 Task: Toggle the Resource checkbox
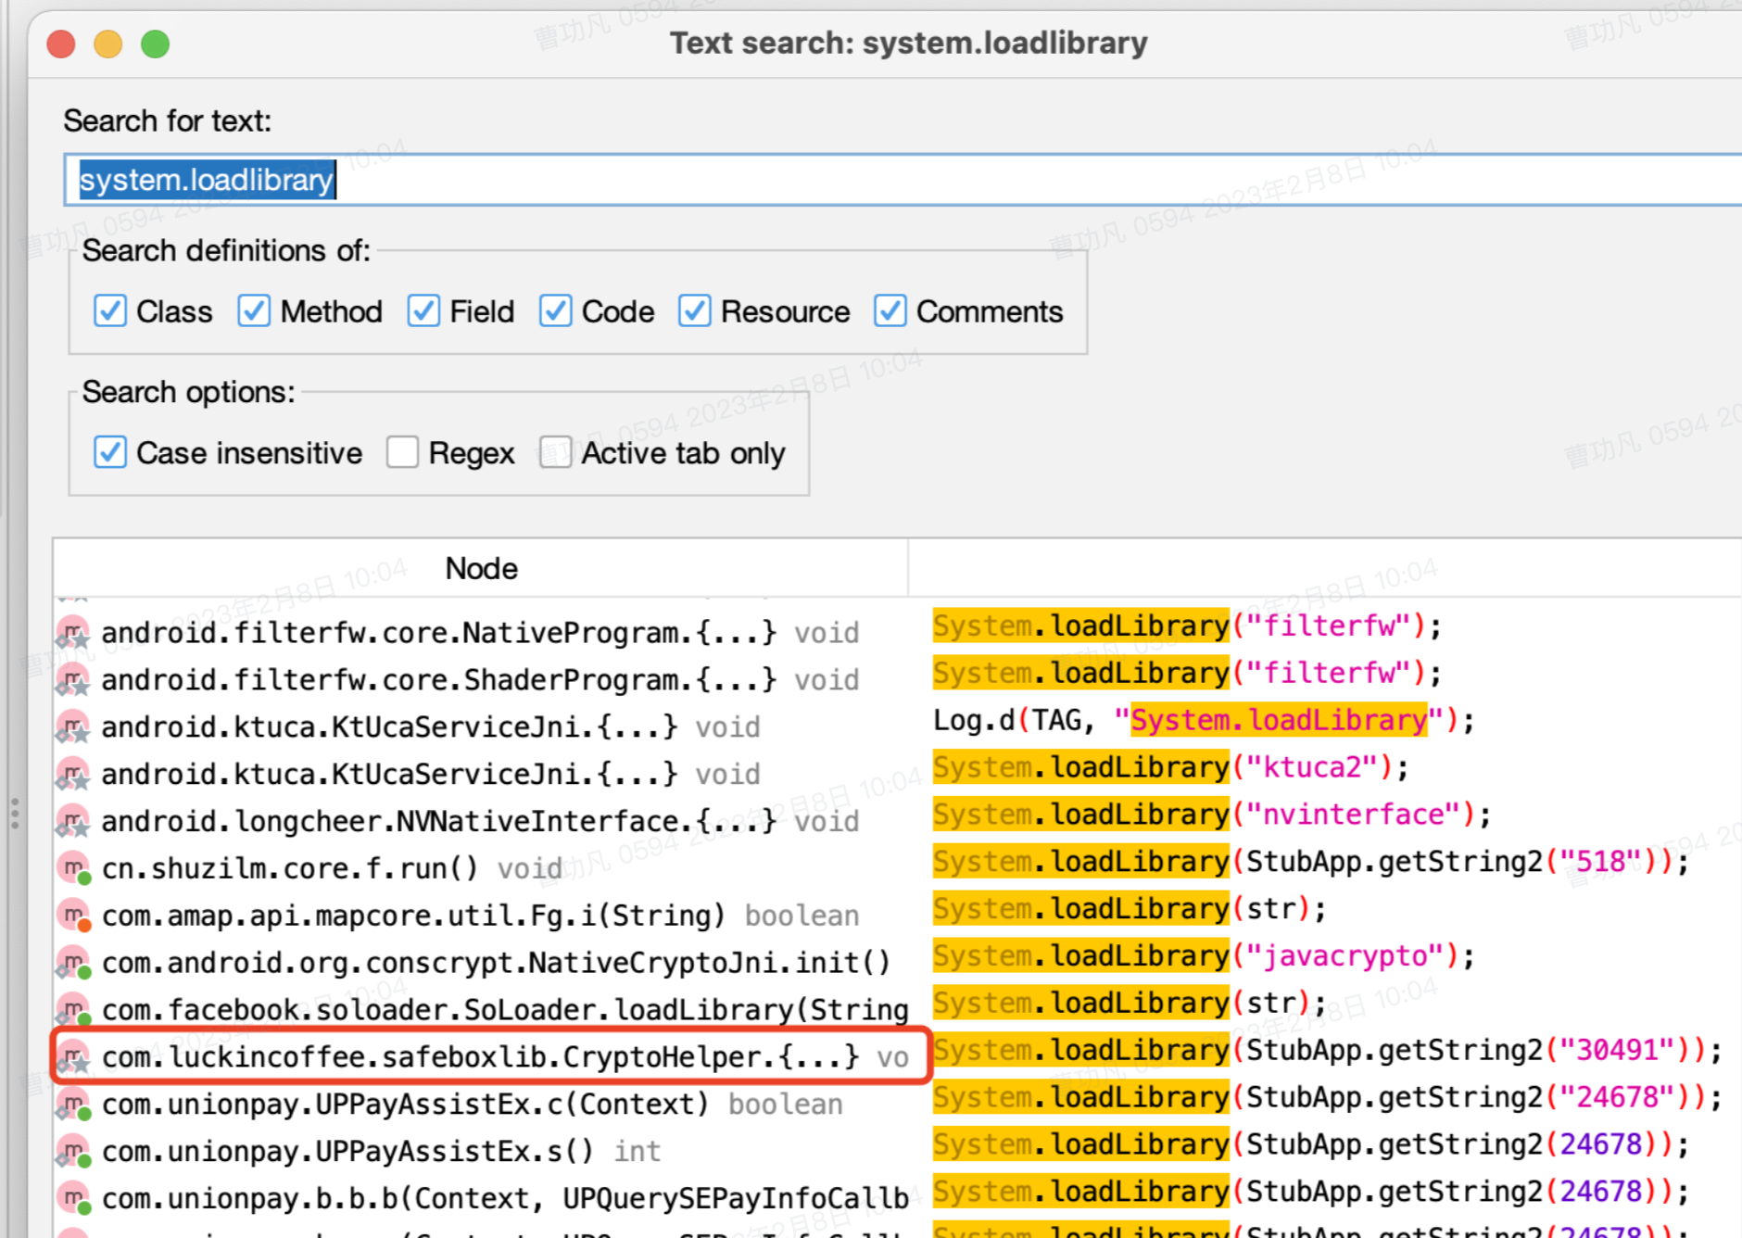pyautogui.click(x=695, y=311)
